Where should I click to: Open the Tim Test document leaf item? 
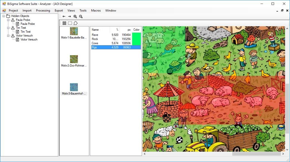tap(25, 32)
